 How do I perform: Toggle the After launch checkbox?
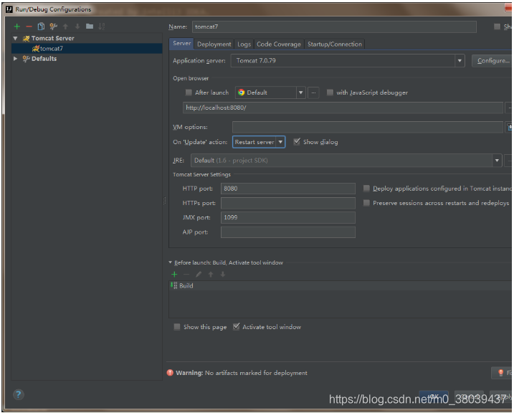(x=189, y=92)
